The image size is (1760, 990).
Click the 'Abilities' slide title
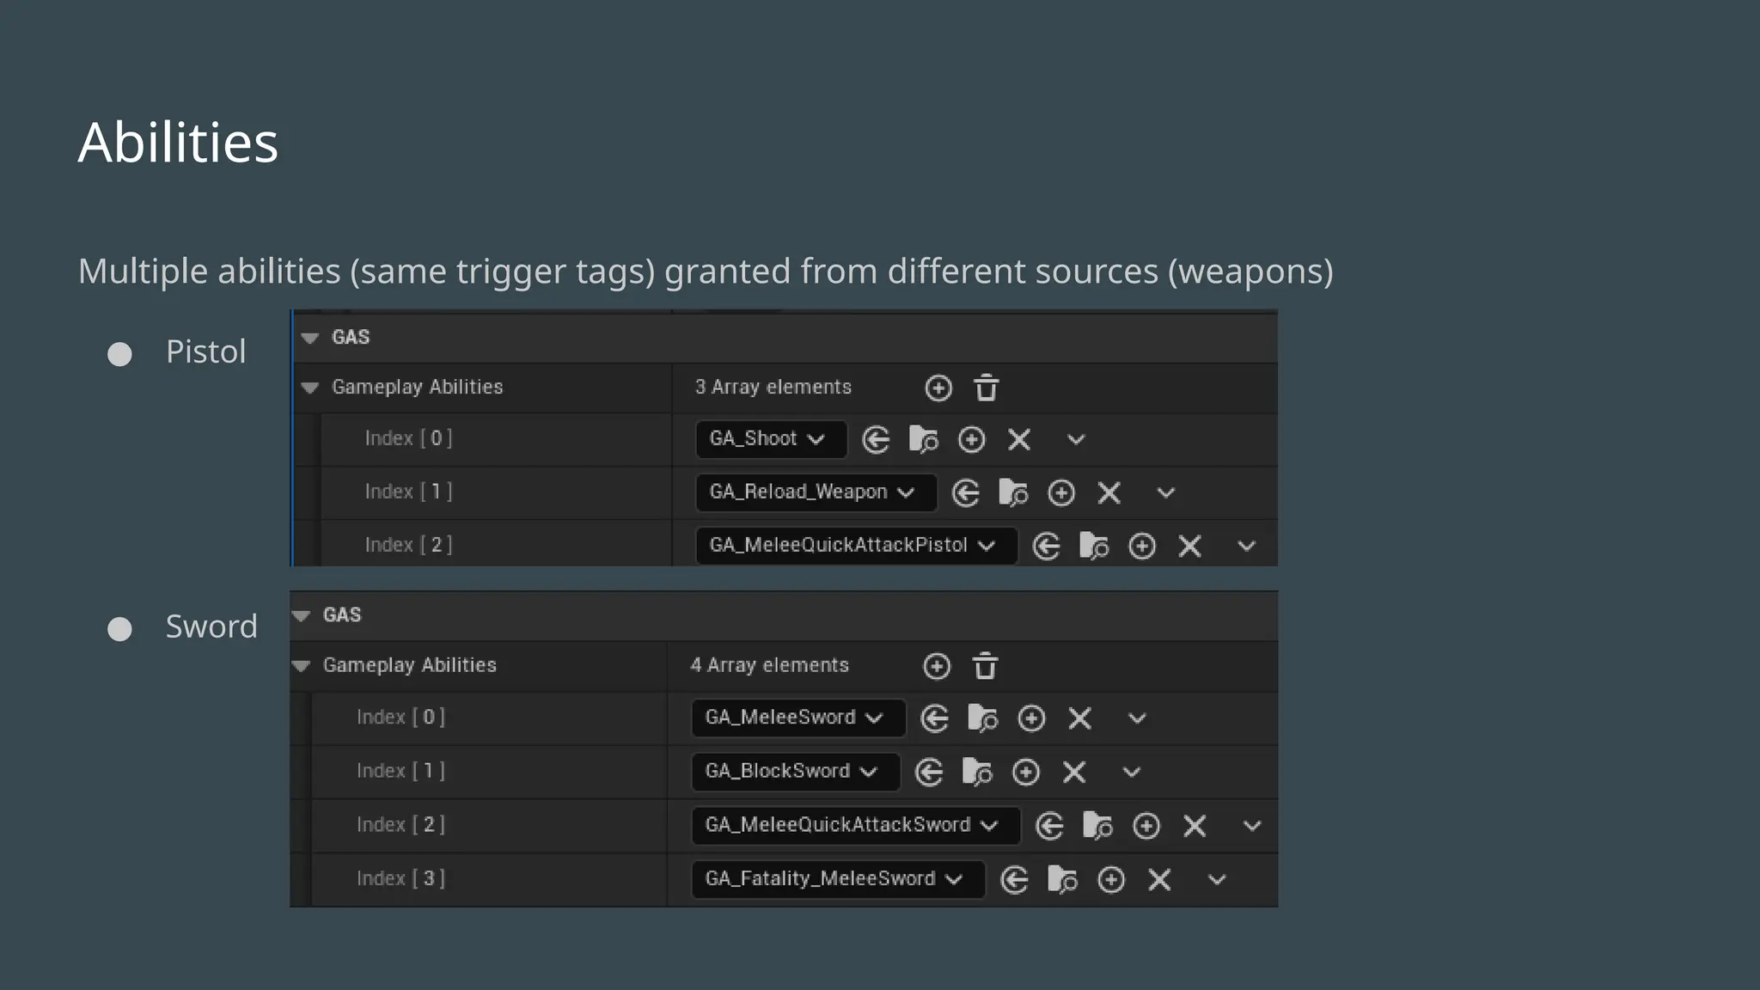[179, 142]
